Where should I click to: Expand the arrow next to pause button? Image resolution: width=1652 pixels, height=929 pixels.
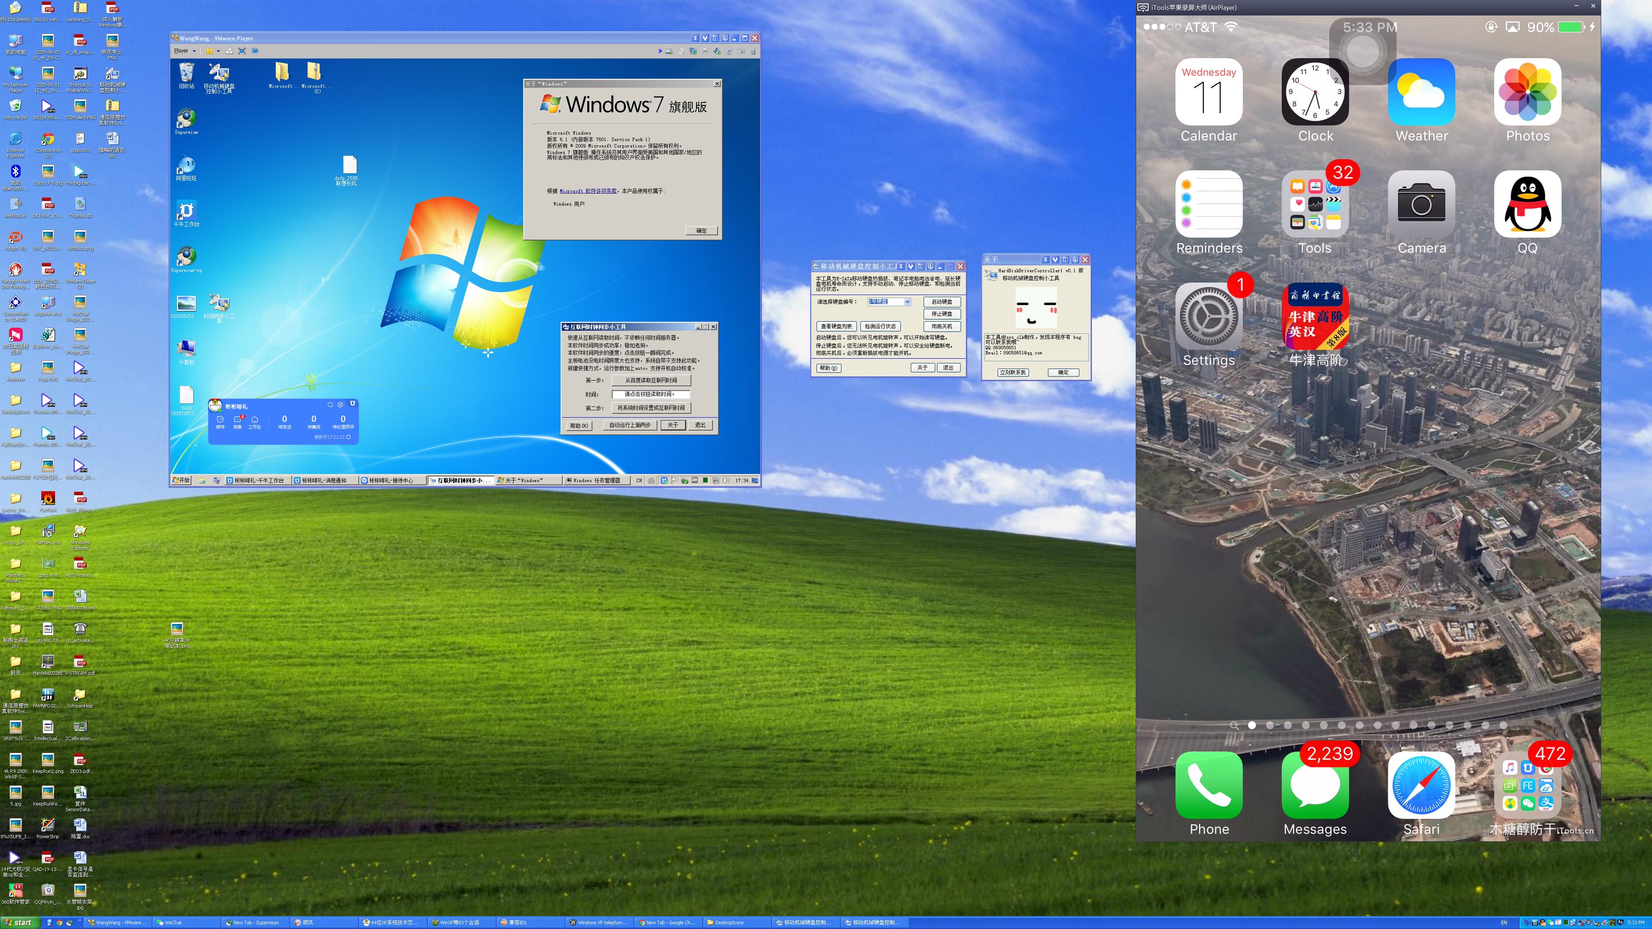218,51
